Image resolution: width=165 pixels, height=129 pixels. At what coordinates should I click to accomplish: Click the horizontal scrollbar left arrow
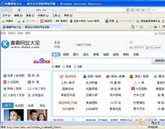tap(2, 123)
